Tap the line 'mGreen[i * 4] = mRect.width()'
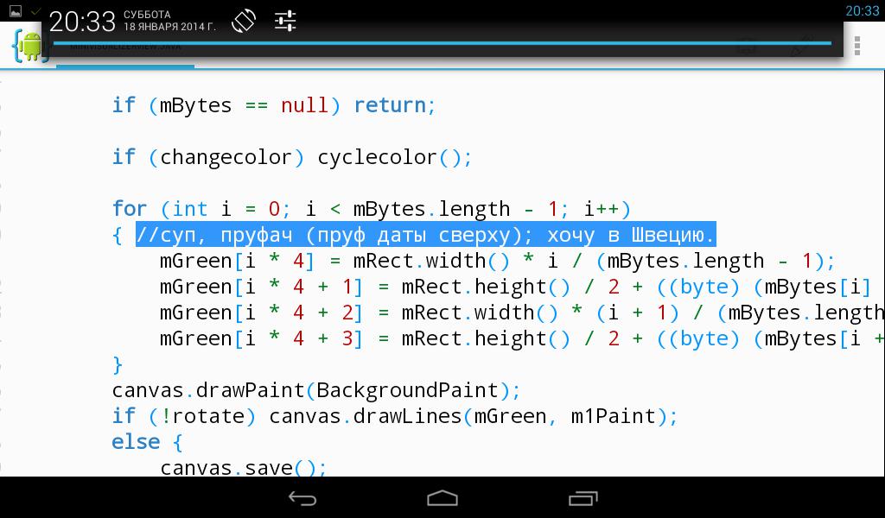Screen dimensions: 885x518 [497, 261]
